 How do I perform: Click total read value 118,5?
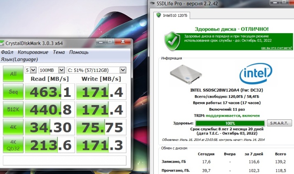point(281,171)
